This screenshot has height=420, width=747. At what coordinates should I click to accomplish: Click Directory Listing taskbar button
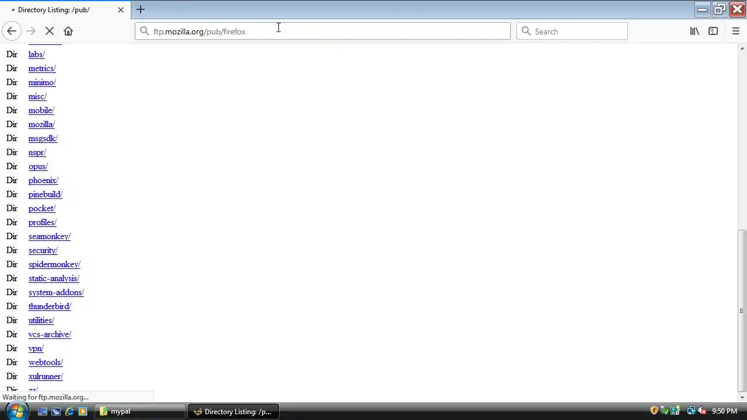[233, 411]
